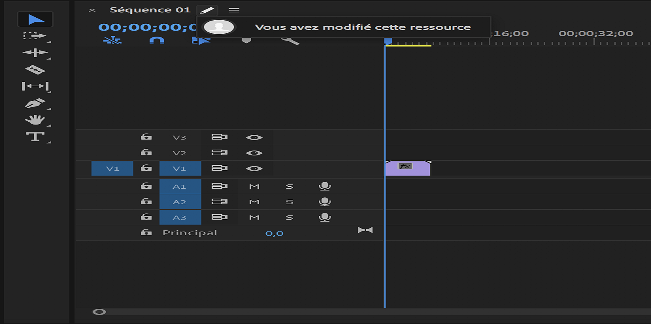Solo the A1 audio track
The image size is (651, 324).
(x=290, y=186)
